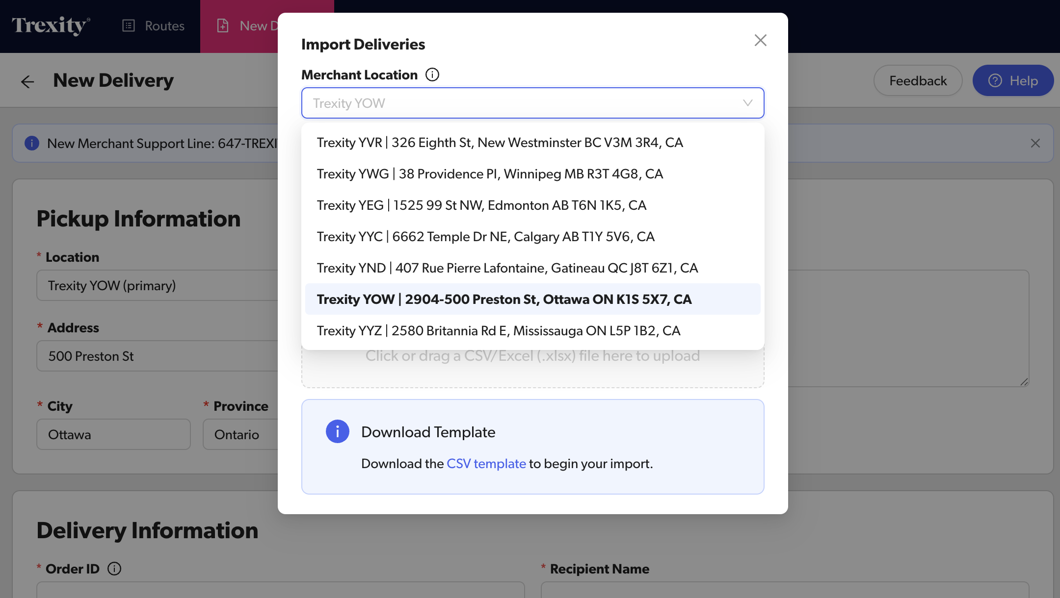Click the pickup Location field

157,285
